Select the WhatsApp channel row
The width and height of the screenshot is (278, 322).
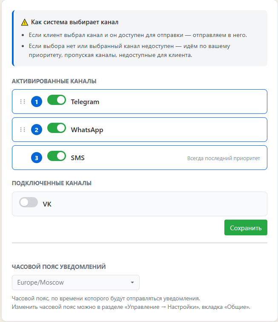(x=140, y=130)
